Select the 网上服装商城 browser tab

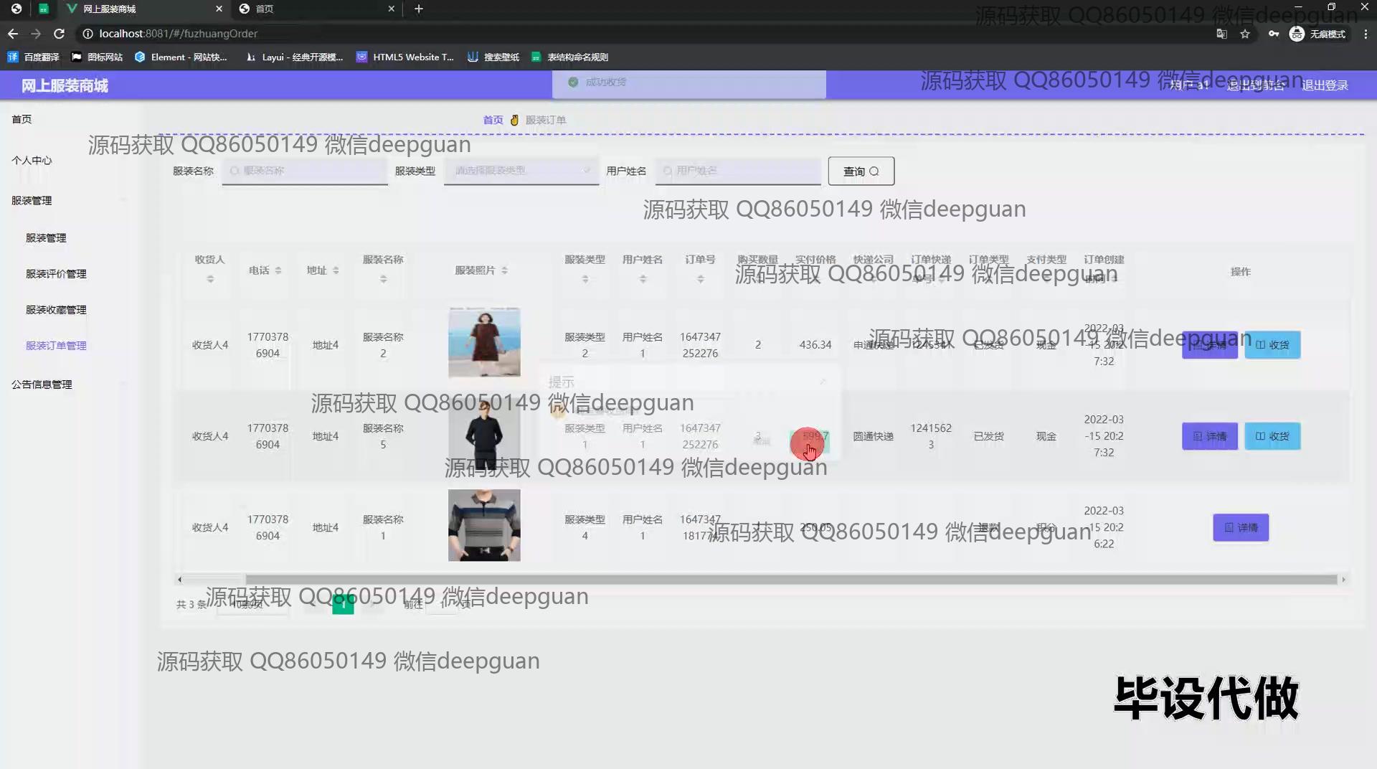click(143, 9)
